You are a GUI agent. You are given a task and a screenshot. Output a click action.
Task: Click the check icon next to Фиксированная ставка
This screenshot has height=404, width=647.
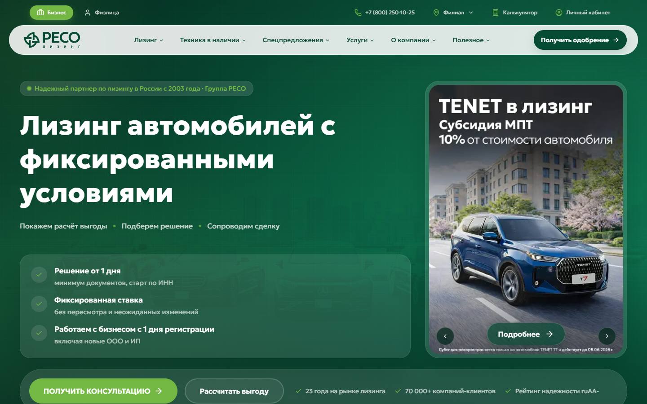tap(39, 304)
